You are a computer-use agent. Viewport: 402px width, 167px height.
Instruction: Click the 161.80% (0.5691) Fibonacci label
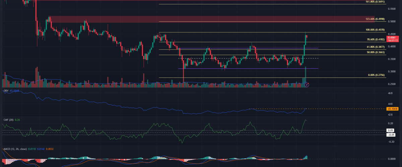coord(375,2)
